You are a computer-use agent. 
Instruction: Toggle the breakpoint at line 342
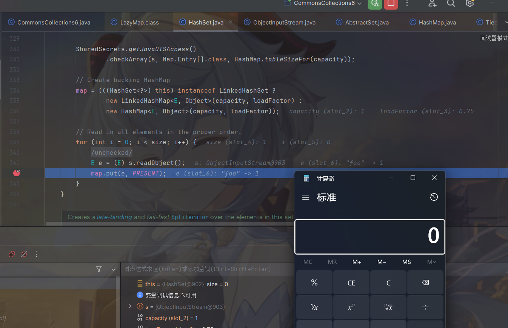tap(16, 173)
